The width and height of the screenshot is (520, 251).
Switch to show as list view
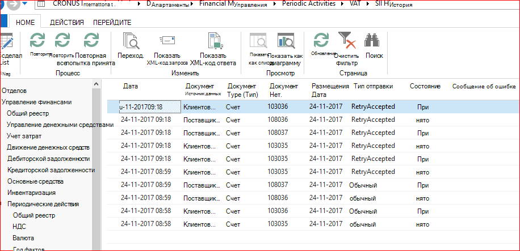(258, 40)
